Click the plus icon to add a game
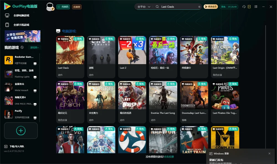 [21, 130]
